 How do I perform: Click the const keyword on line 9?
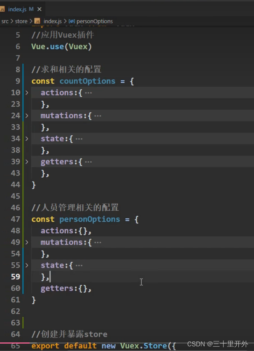click(43, 81)
